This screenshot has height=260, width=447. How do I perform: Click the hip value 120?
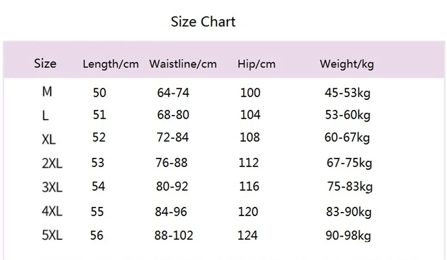tap(248, 211)
